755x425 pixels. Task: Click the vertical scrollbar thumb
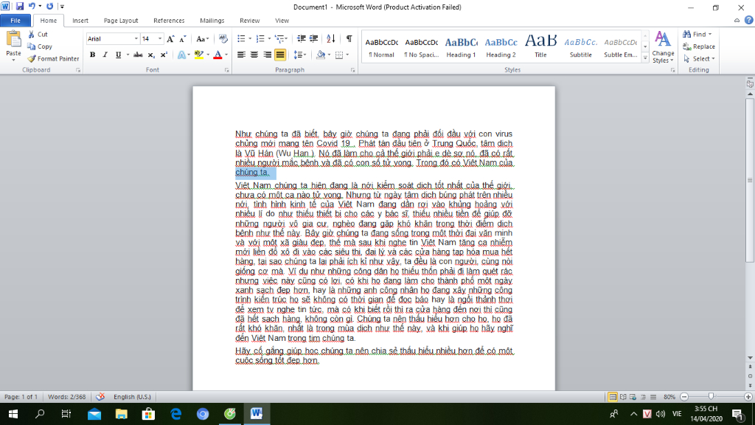[750, 181]
